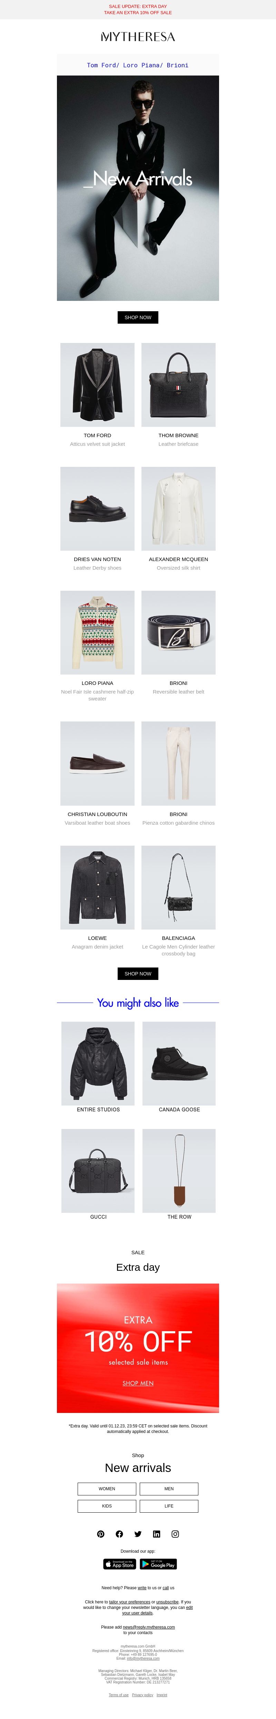Tap the App Store download badge
Image resolution: width=276 pixels, height=1719 pixels.
tap(120, 1563)
